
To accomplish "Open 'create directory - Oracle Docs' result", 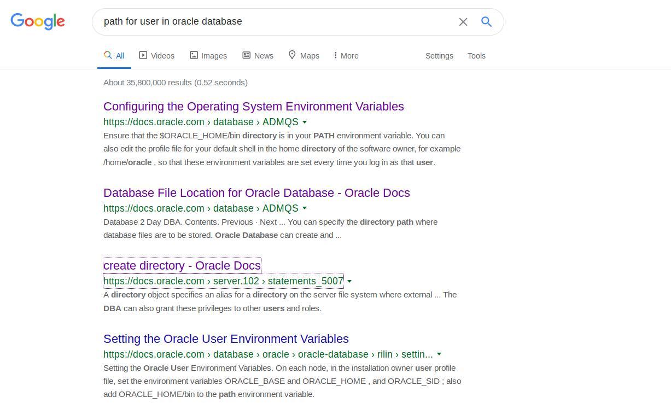I will tap(182, 265).
